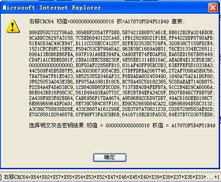Screen dimensions: 221x182
Task: Click the table value starting with DF975AA1
Action: click(97, 82)
